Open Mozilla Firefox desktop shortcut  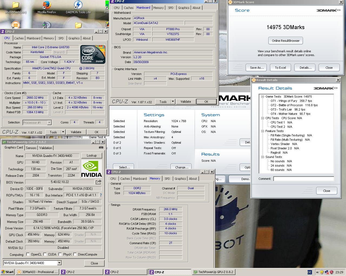(x=47, y=5)
